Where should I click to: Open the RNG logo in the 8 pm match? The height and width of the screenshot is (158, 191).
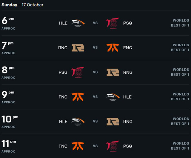click(113, 72)
